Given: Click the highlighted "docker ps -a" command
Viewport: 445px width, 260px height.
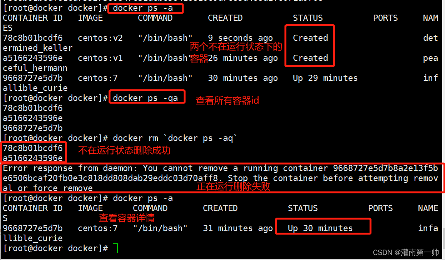Looking at the screenshot, I should click(x=145, y=8).
